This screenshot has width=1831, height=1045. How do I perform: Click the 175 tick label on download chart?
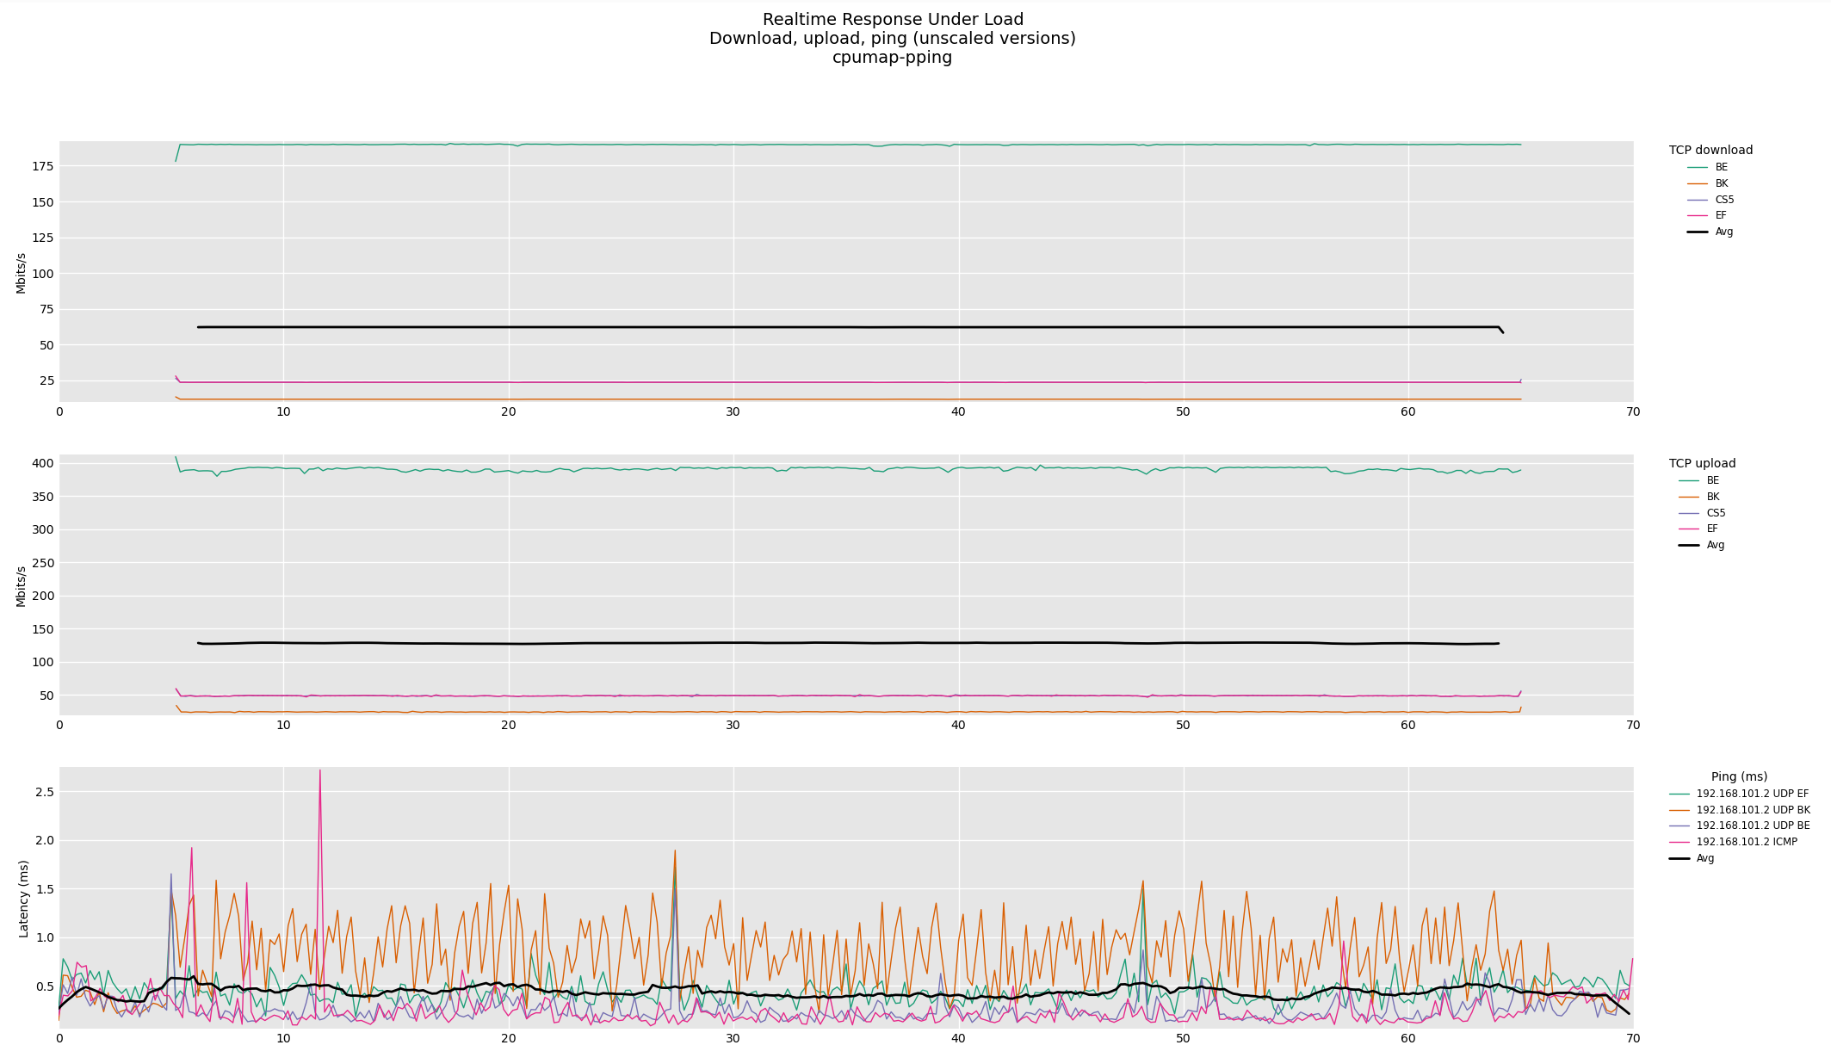(x=43, y=166)
